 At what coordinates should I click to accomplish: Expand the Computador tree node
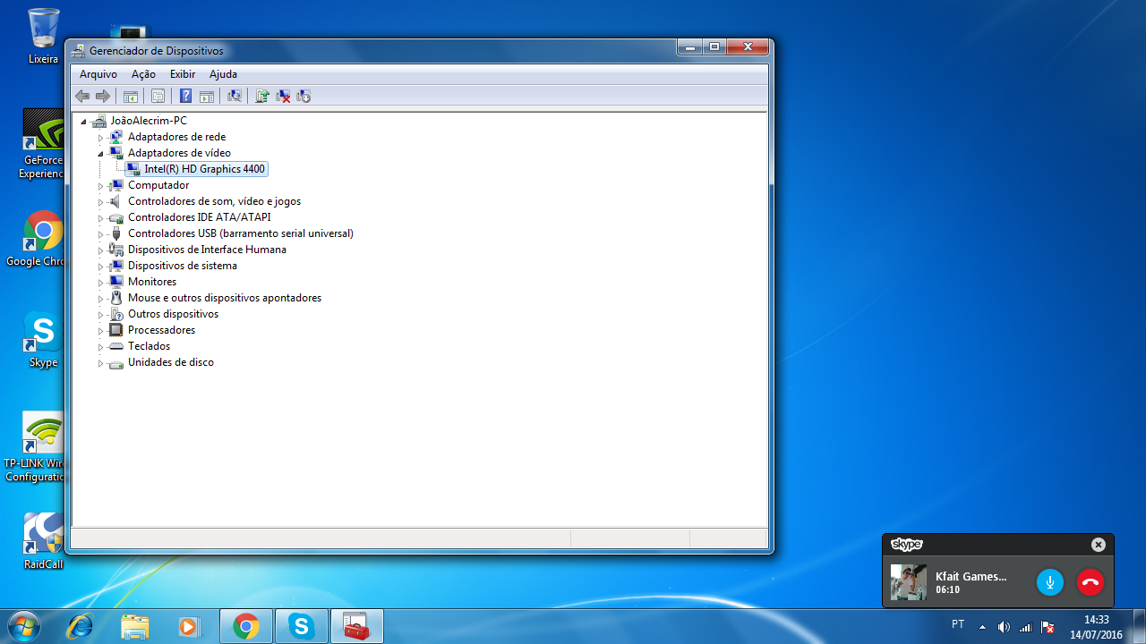pyautogui.click(x=100, y=185)
